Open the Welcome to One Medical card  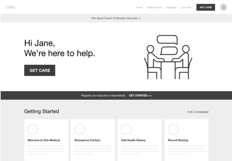46,140
